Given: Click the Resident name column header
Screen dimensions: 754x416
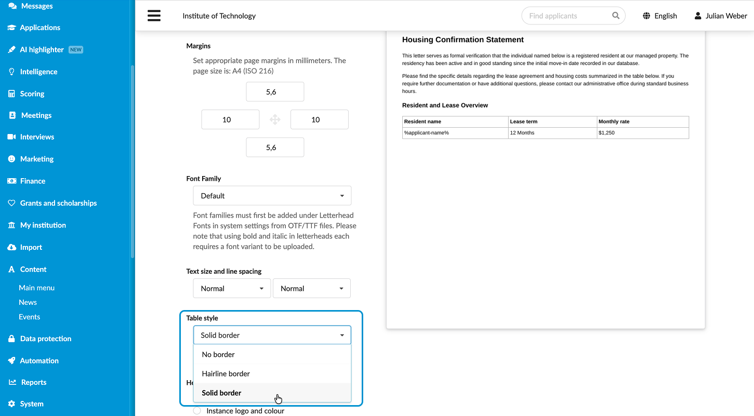Looking at the screenshot, I should [455, 122].
